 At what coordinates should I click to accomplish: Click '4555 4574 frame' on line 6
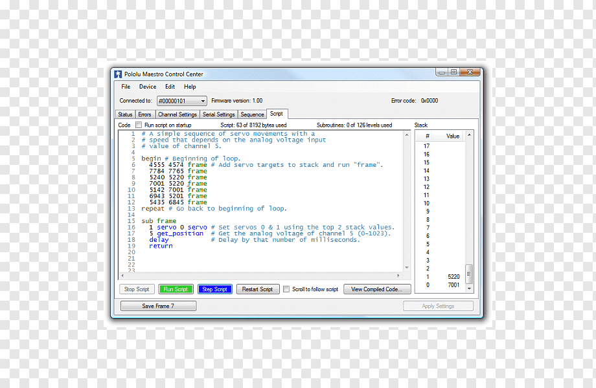pos(178,165)
